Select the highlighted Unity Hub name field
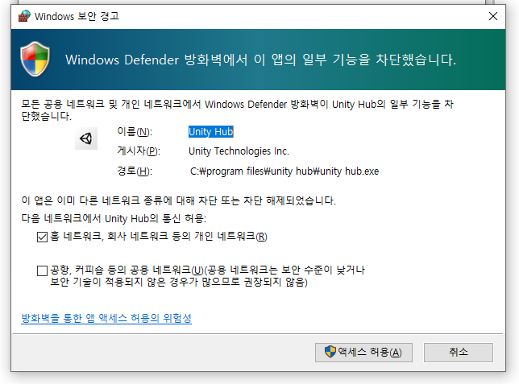 (x=211, y=132)
